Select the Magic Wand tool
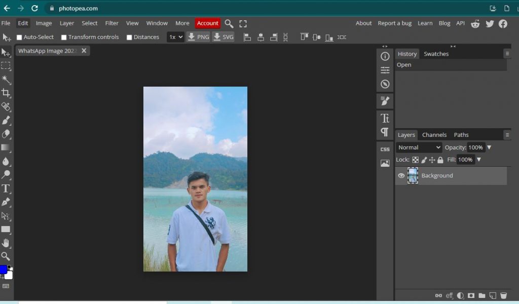This screenshot has width=519, height=304. coord(6,80)
